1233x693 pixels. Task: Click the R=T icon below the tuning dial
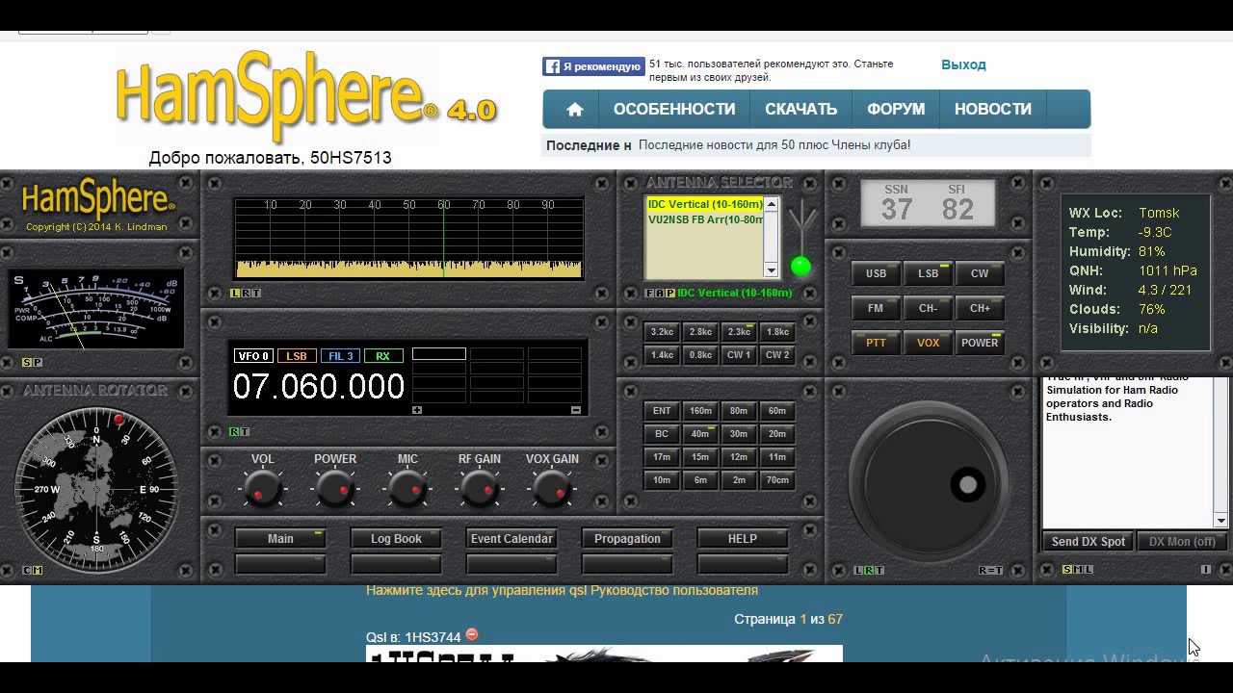[990, 570]
